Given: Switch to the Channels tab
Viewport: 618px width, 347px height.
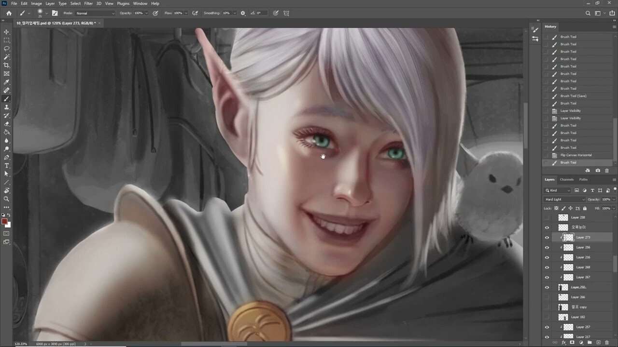Looking at the screenshot, I should (567, 179).
